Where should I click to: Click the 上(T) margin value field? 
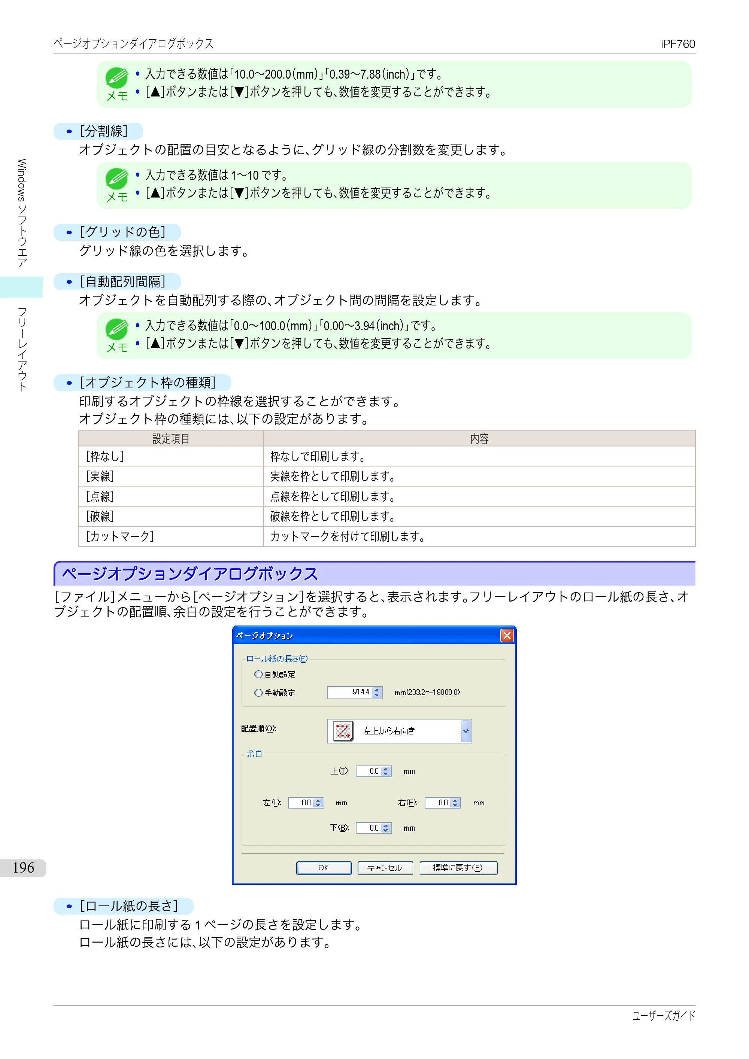(x=368, y=771)
